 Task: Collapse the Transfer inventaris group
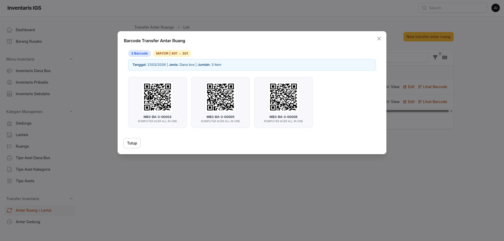tap(71, 199)
